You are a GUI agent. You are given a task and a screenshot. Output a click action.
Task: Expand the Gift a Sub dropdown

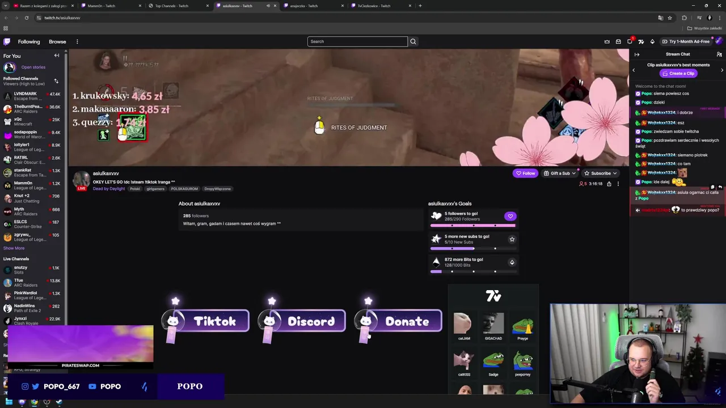(560, 173)
